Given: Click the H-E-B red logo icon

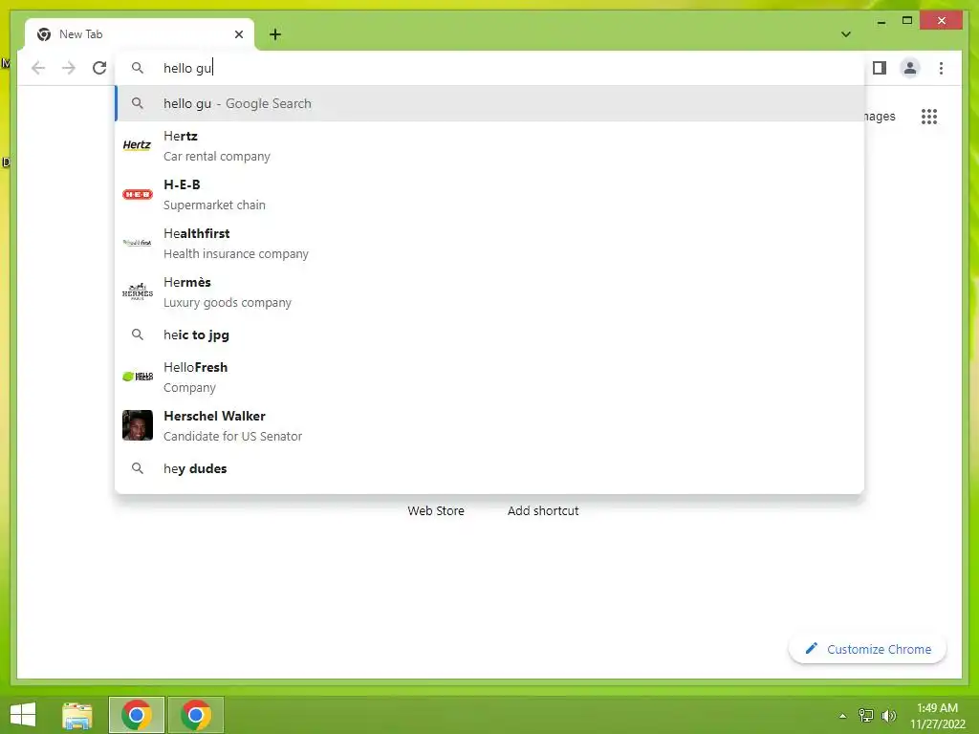Looking at the screenshot, I should pos(138,194).
